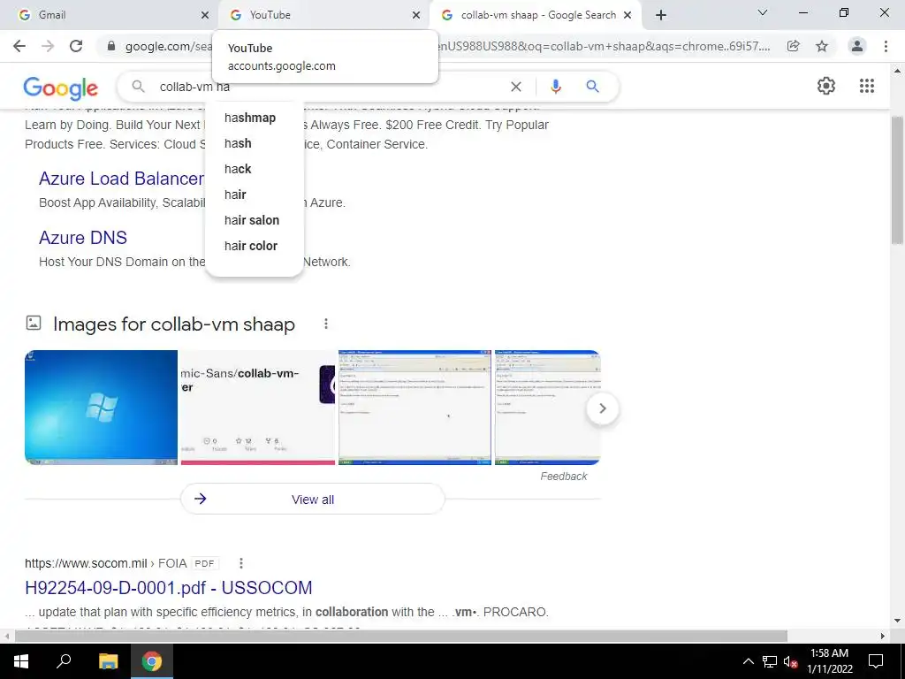Open the Azure Load Balancer link

coord(121,179)
